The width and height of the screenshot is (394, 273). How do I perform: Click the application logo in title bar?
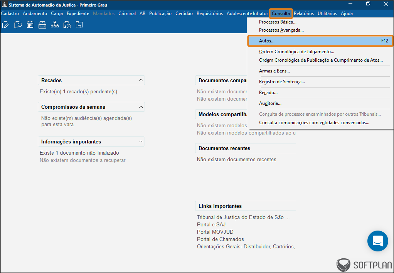coord(4,5)
